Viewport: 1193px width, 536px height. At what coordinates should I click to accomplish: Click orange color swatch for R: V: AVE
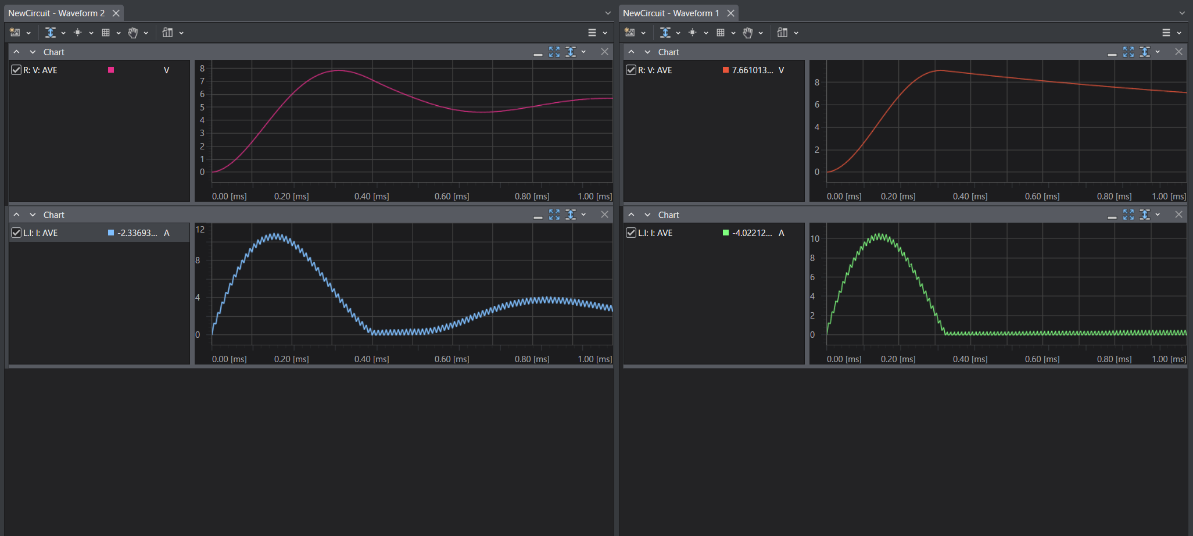coord(726,70)
